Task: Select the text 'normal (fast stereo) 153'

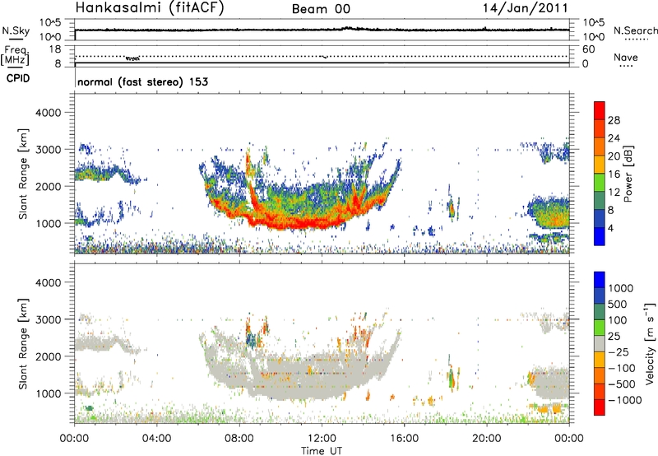Action: click(x=142, y=81)
